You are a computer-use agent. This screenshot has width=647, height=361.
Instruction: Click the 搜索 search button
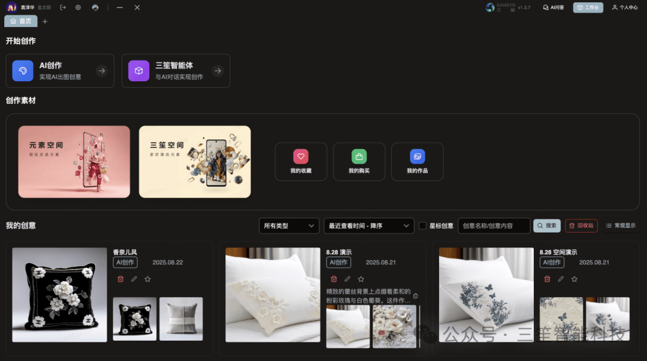(x=546, y=226)
